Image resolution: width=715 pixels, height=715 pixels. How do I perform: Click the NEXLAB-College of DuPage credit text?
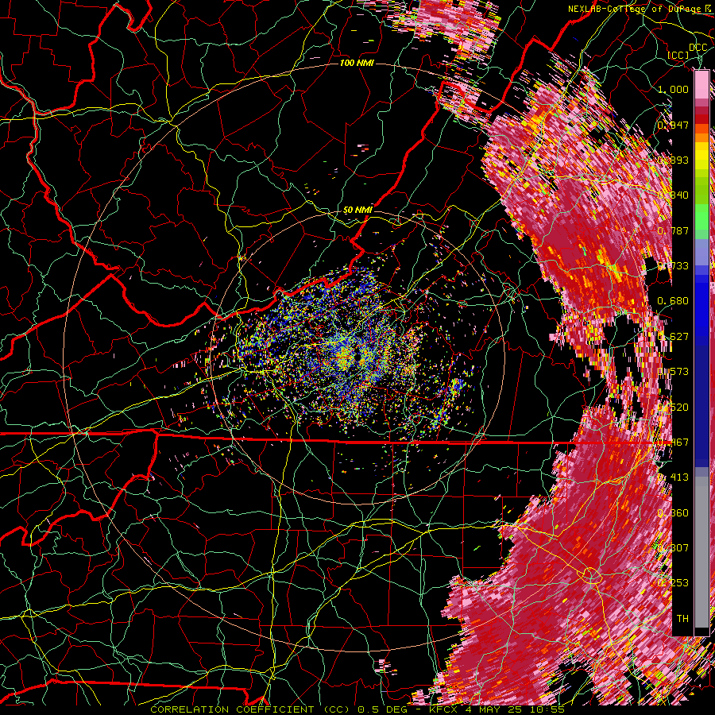pyautogui.click(x=634, y=9)
